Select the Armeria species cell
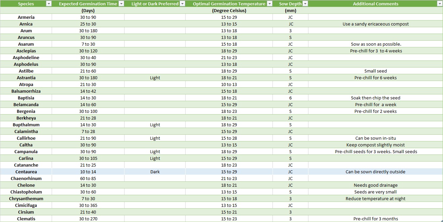Viewport: 443px width, 222px height. pos(26,17)
